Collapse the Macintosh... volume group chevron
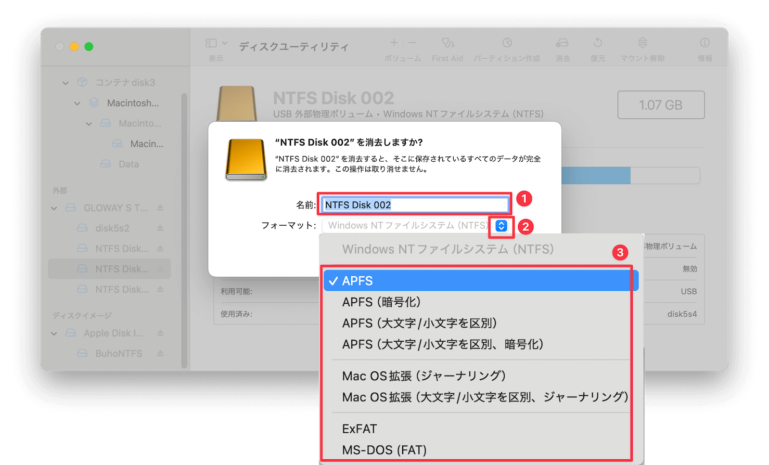 coord(77,104)
